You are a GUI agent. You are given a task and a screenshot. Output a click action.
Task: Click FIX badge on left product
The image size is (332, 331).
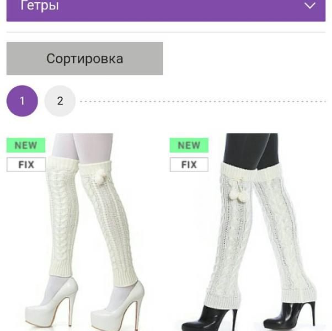pyautogui.click(x=26, y=164)
